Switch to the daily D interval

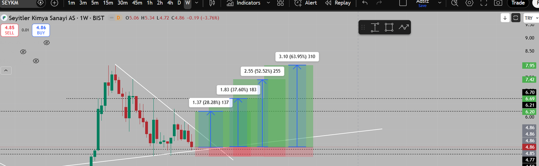pos(179,3)
